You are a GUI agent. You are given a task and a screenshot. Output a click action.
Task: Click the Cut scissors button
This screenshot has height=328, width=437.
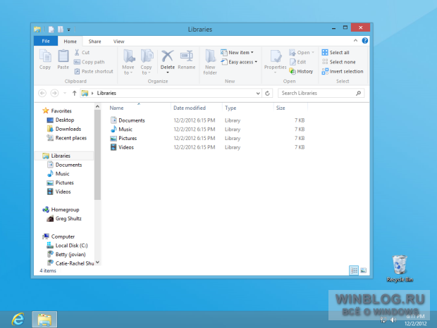tap(82, 52)
